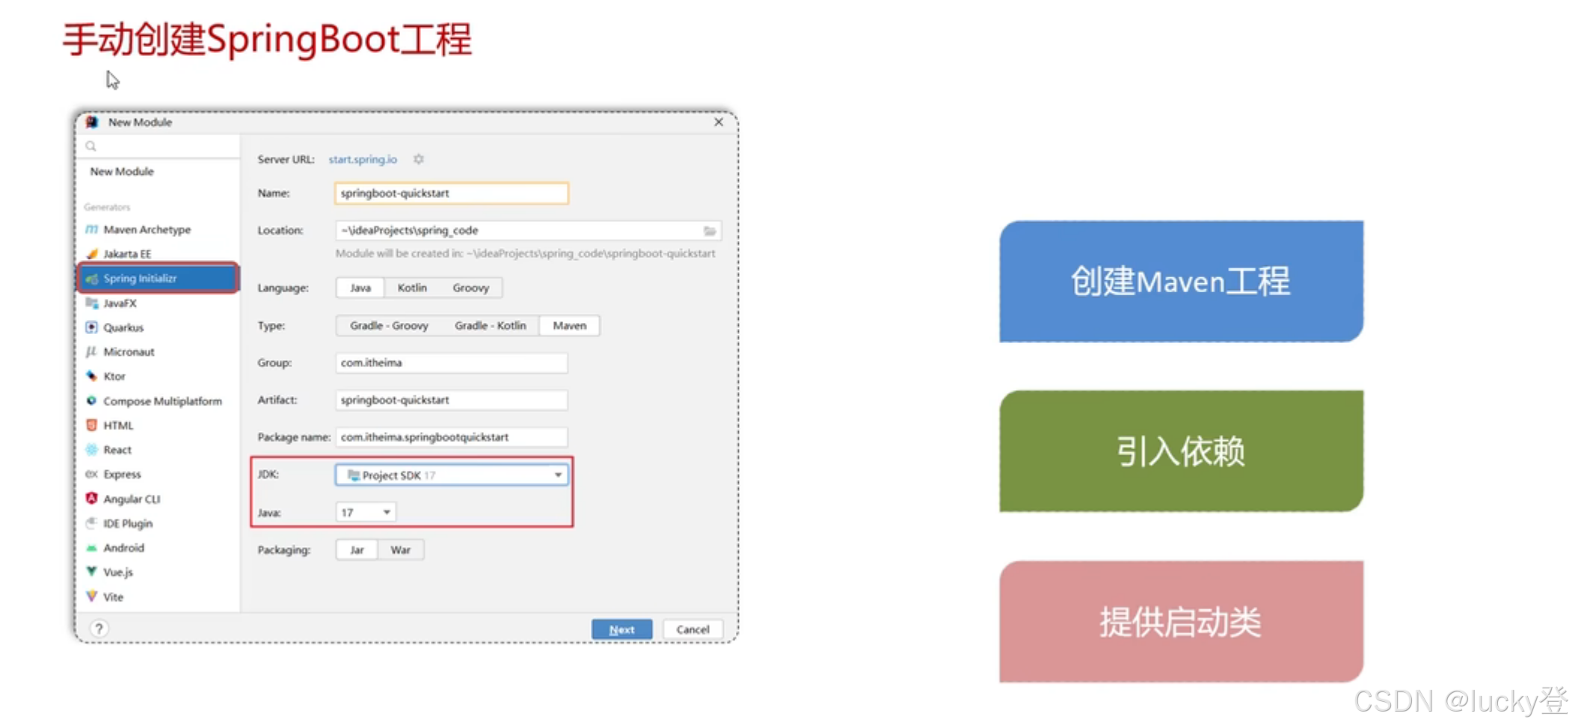Click the Express generator icon

click(91, 474)
